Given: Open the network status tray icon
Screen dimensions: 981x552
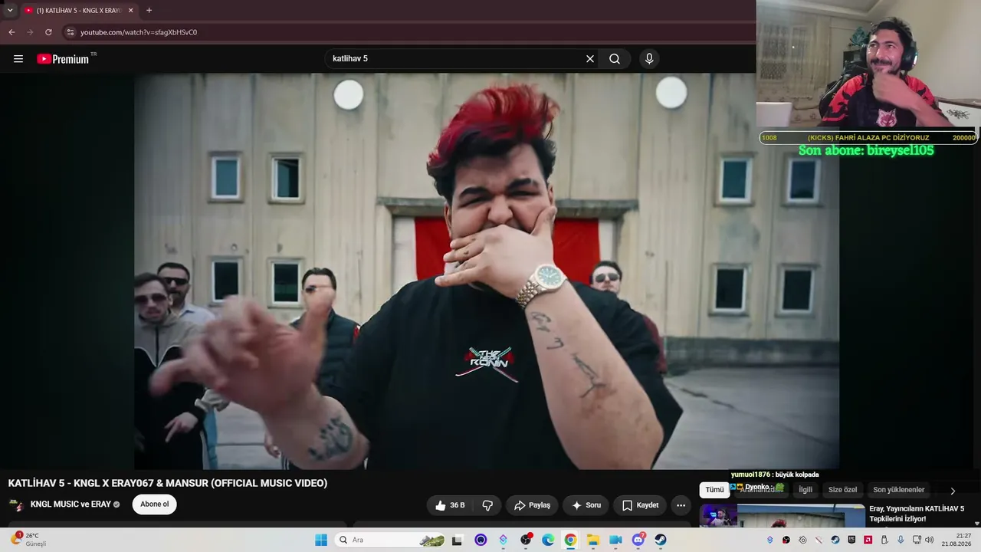Looking at the screenshot, I should coord(917,540).
